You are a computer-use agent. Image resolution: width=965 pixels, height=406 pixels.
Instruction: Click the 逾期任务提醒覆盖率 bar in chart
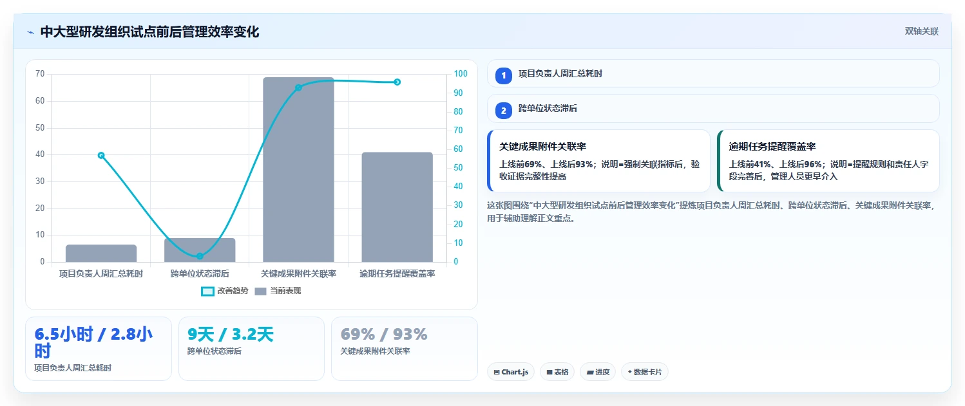click(x=397, y=207)
